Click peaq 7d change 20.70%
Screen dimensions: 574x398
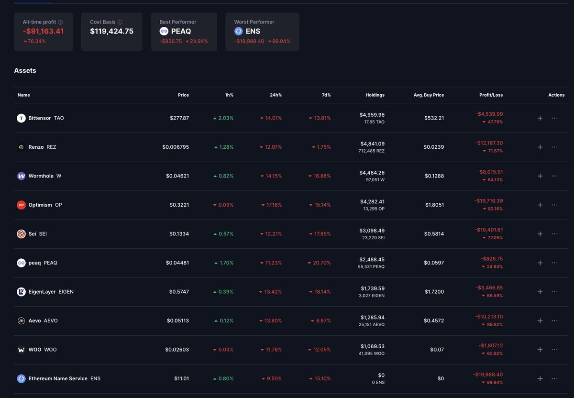(320, 263)
